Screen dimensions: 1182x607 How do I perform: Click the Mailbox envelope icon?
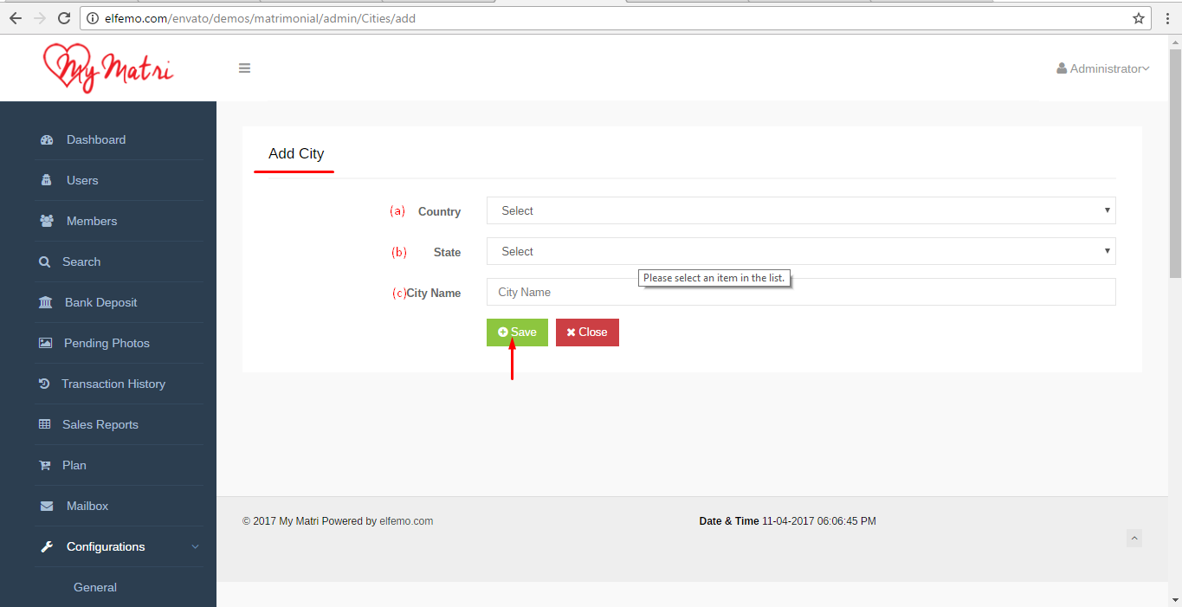(47, 506)
